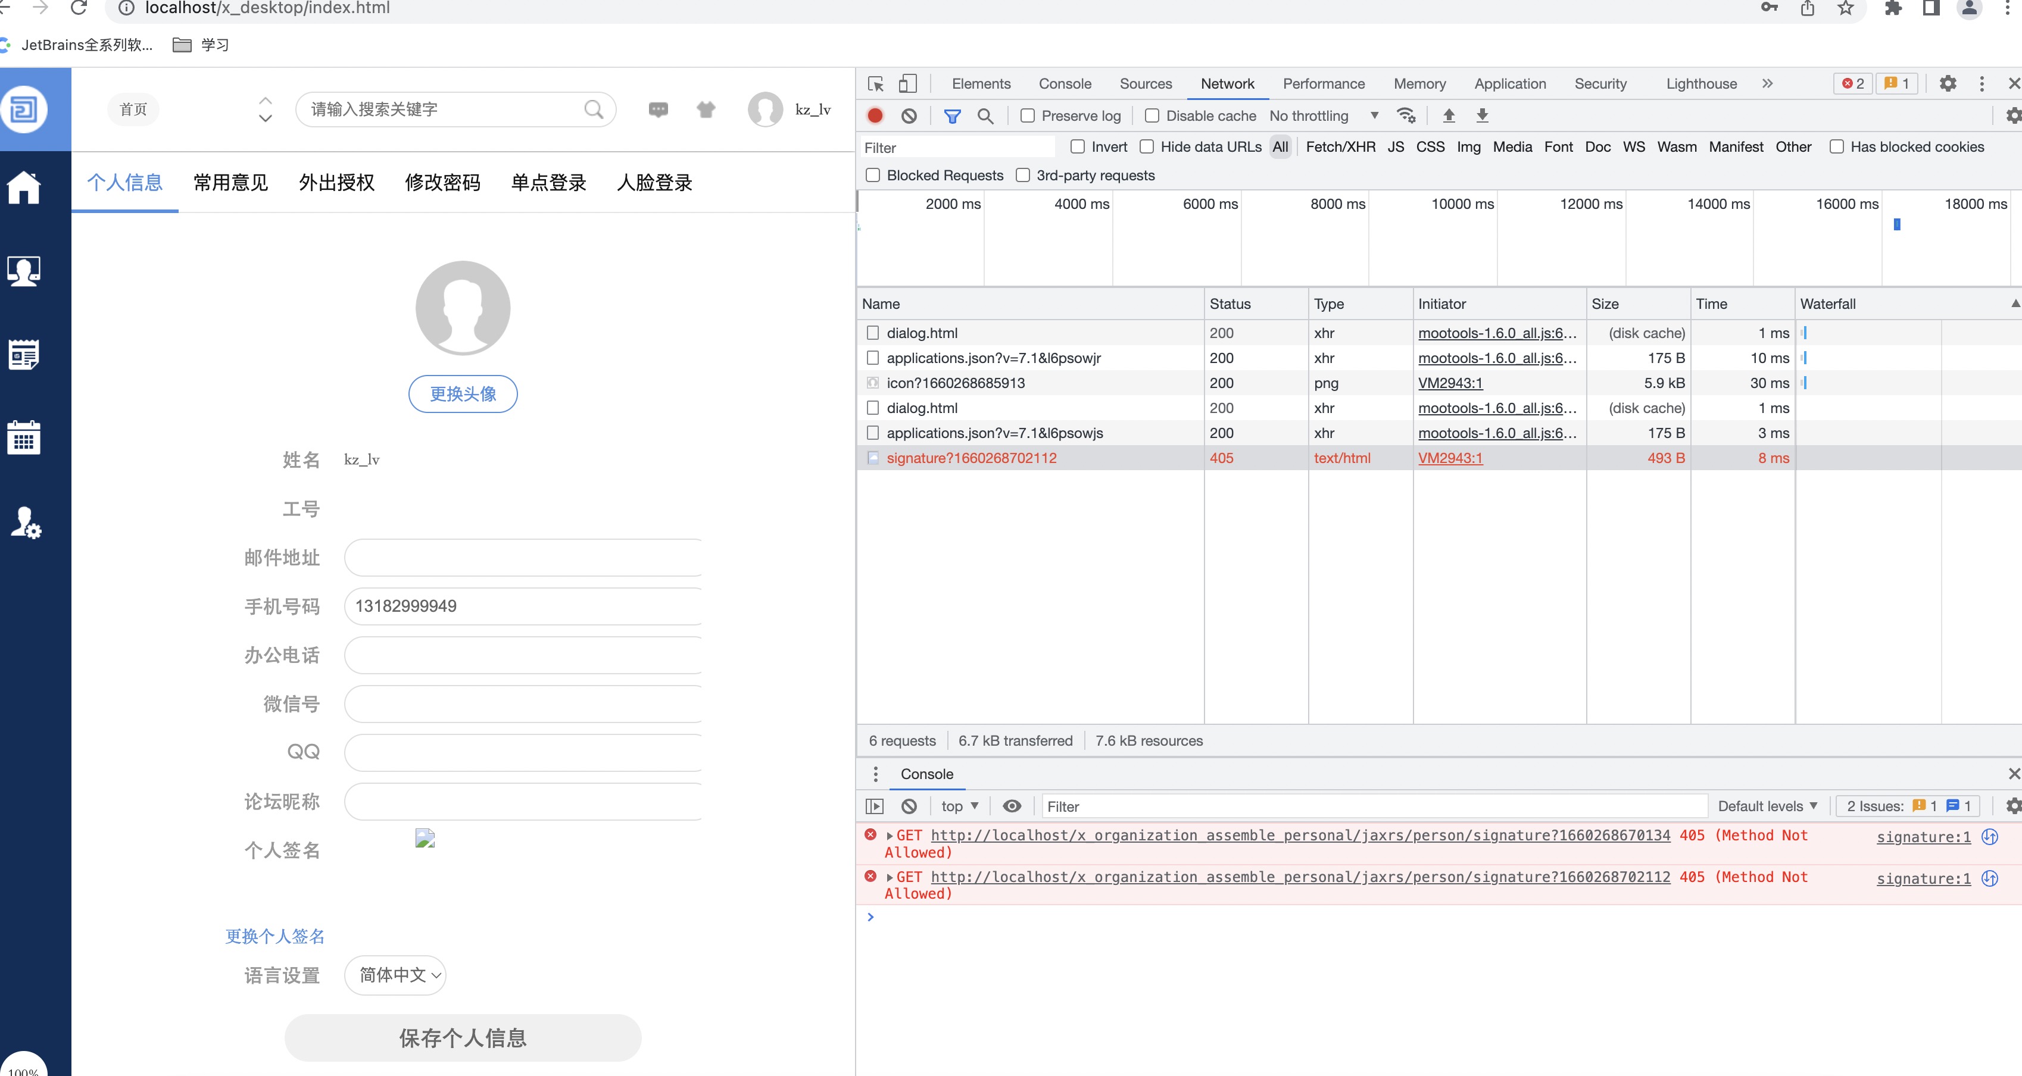Tick the Hide data URLs checkbox
The height and width of the screenshot is (1076, 2022).
coord(1147,147)
